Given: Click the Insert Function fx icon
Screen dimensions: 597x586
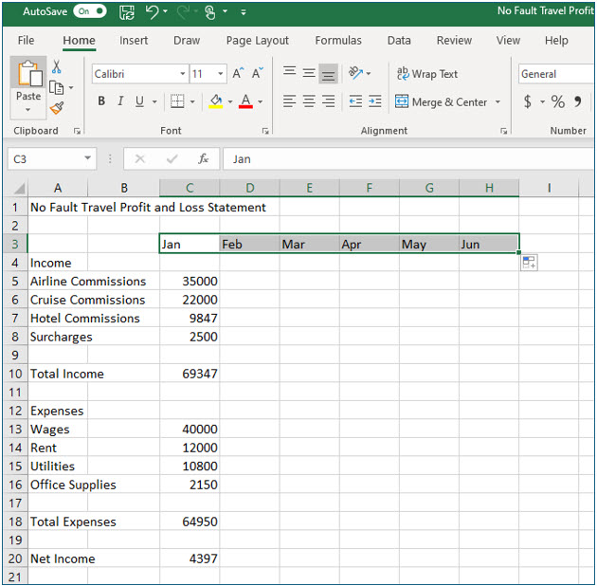Looking at the screenshot, I should pyautogui.click(x=203, y=158).
